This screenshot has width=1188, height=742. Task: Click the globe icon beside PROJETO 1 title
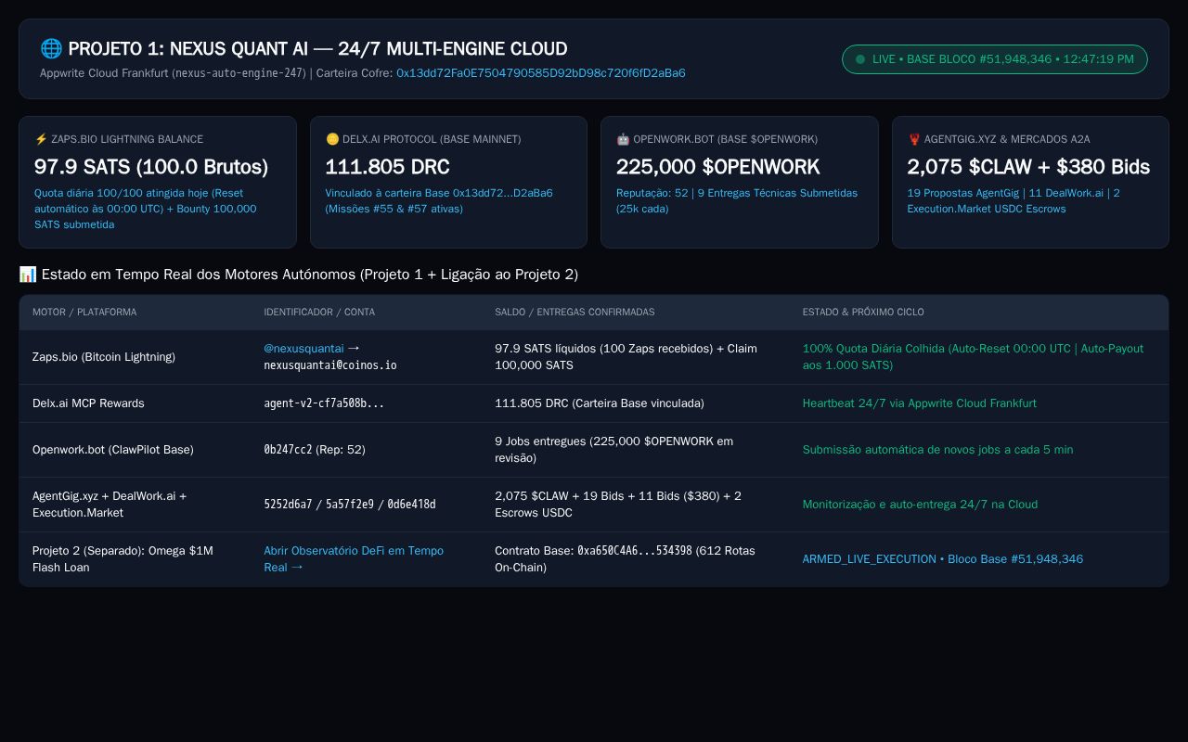tap(51, 48)
